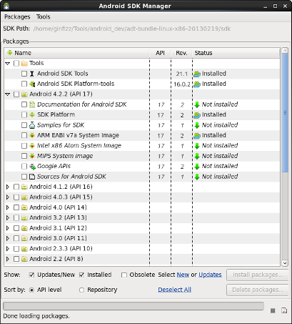Check the Android SDK Tools checkbox
292x324 pixels.
tap(24, 74)
